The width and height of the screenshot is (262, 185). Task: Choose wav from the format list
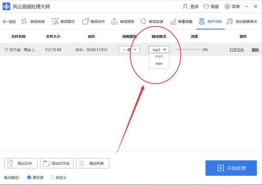(x=159, y=63)
